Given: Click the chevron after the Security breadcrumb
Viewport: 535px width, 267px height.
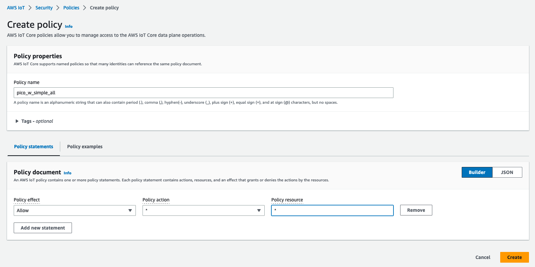Looking at the screenshot, I should pos(58,8).
